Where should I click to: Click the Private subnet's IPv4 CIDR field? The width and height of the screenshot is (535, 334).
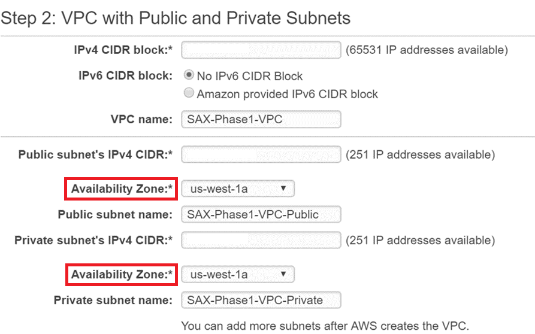pyautogui.click(x=261, y=241)
